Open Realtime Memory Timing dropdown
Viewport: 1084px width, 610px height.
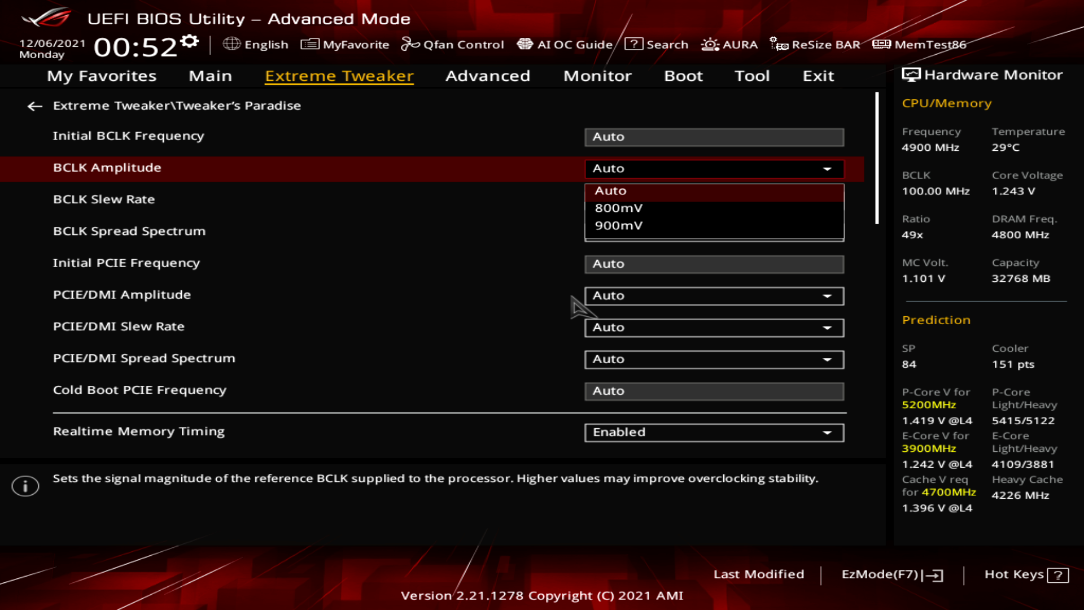click(714, 433)
